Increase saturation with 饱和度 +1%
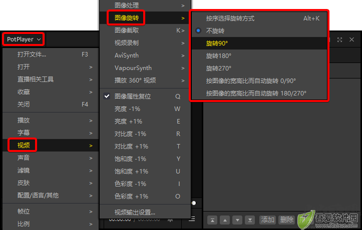The width and height of the screenshot is (362, 230). point(145,171)
